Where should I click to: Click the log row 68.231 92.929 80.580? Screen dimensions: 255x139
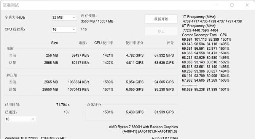click(206, 58)
